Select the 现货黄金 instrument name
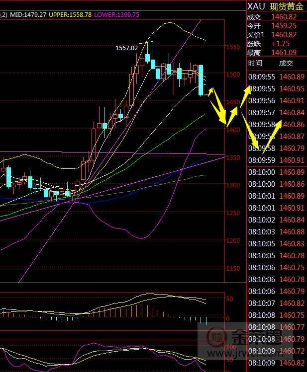Image resolution: width=307 pixels, height=372 pixels. (x=286, y=6)
